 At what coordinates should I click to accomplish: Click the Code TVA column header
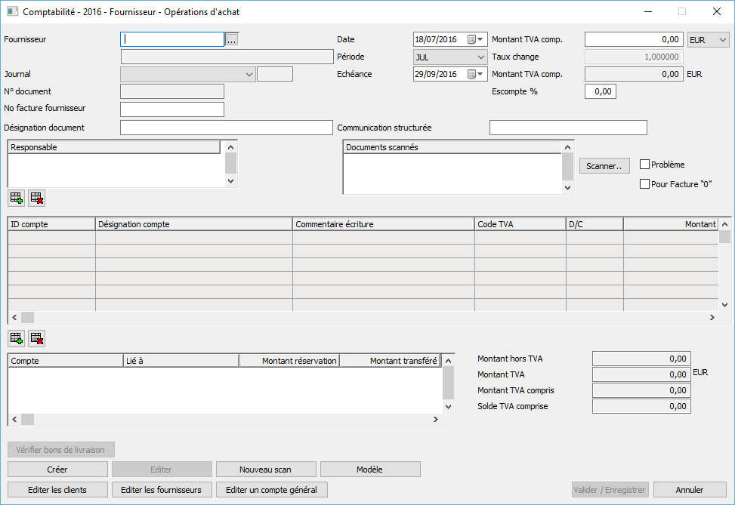pyautogui.click(x=520, y=224)
